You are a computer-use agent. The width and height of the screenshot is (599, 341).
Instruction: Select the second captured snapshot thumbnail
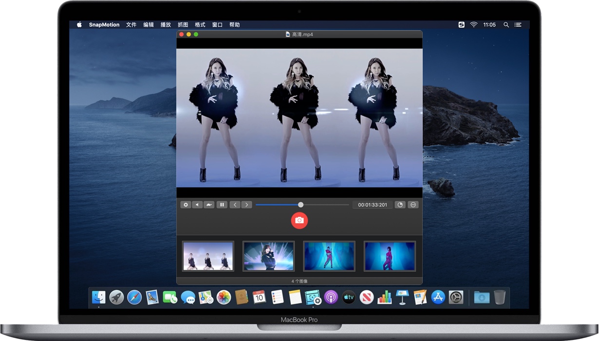268,256
